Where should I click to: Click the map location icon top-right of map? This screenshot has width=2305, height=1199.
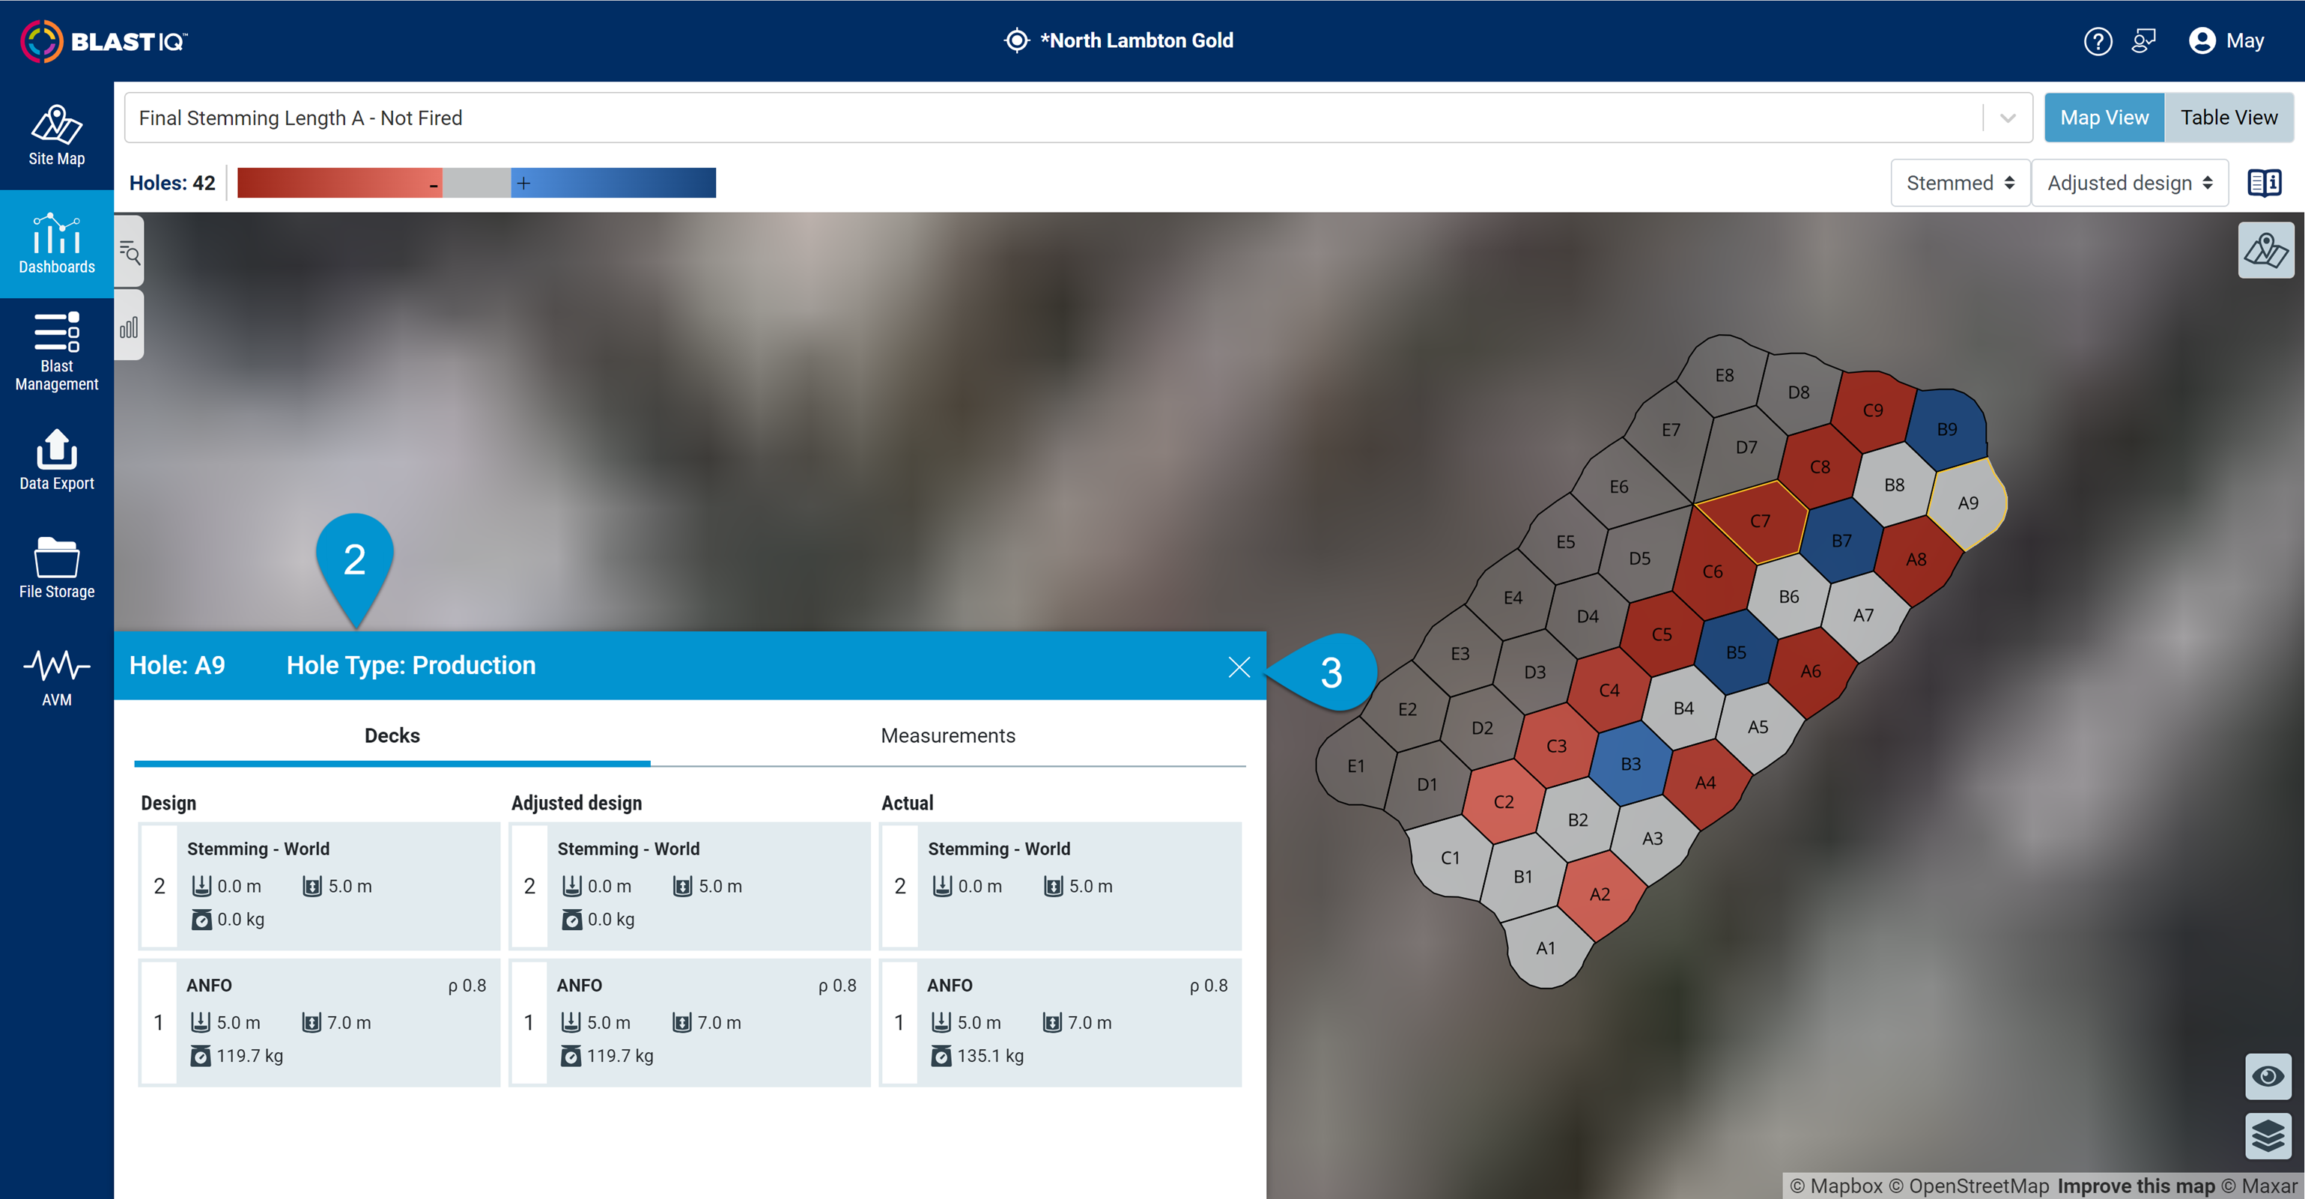[2265, 251]
